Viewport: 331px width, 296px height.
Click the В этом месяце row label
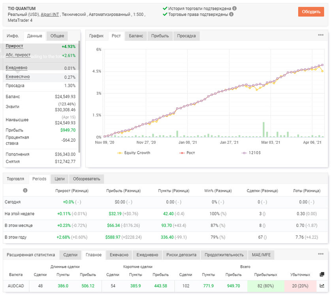point(19,225)
